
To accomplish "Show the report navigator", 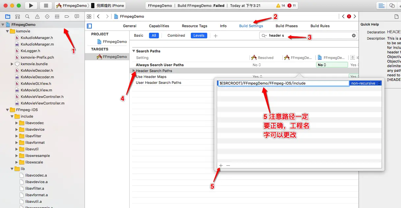I will pyautogui.click(x=77, y=16).
